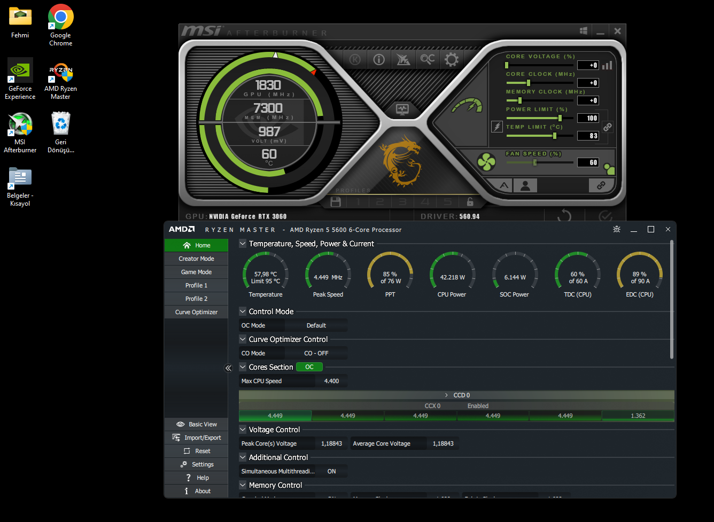
Task: Open Import/Export in Ryzen Master
Action: [x=196, y=438]
